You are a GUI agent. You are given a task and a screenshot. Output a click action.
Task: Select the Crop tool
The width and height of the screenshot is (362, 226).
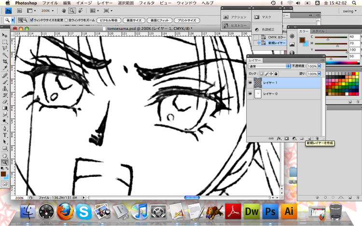click(x=5, y=61)
